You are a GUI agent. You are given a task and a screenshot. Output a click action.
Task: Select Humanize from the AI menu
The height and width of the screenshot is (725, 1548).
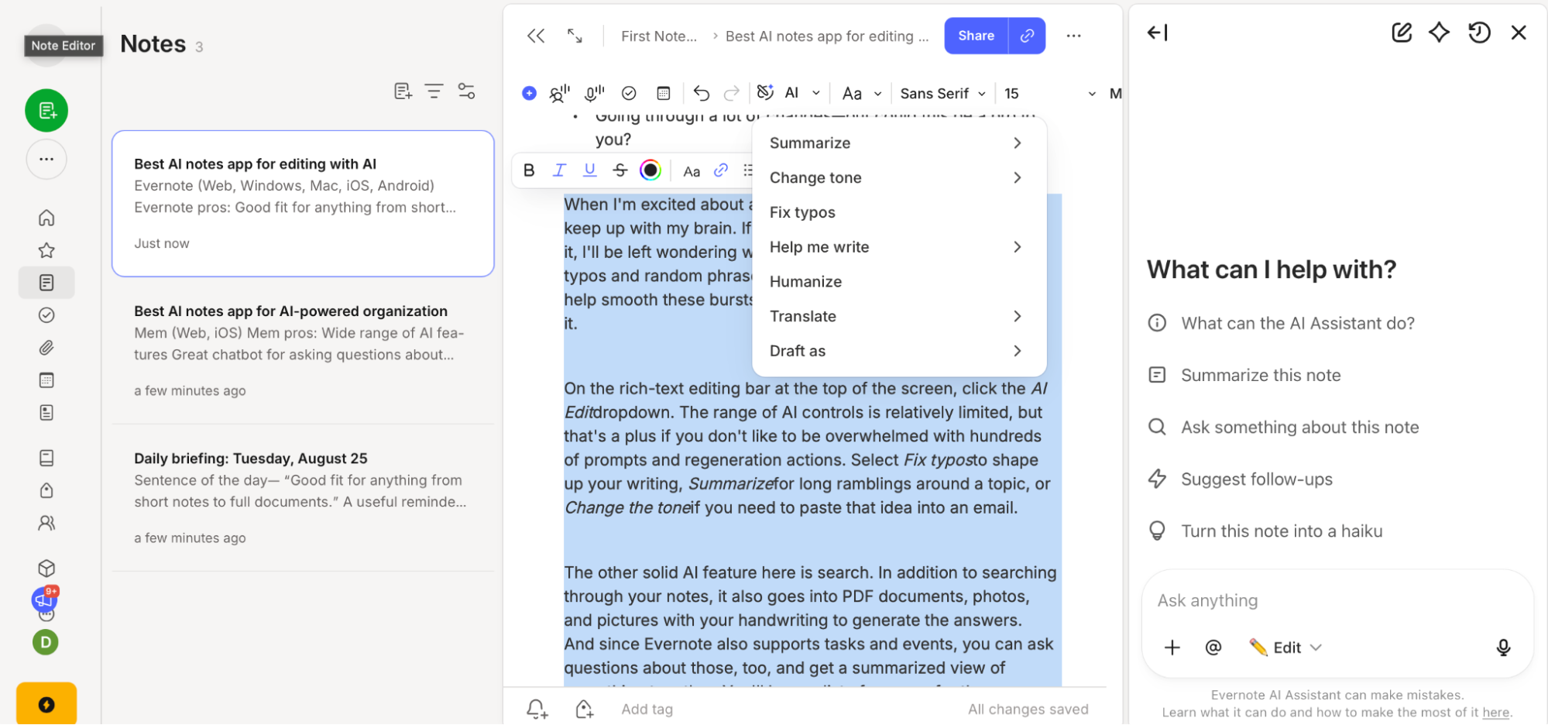[899, 282]
